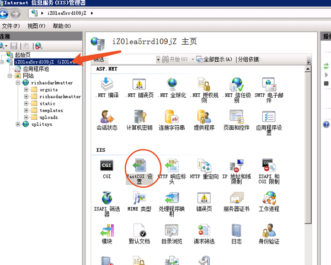Open the 处理程序映射 feature

(x=172, y=204)
